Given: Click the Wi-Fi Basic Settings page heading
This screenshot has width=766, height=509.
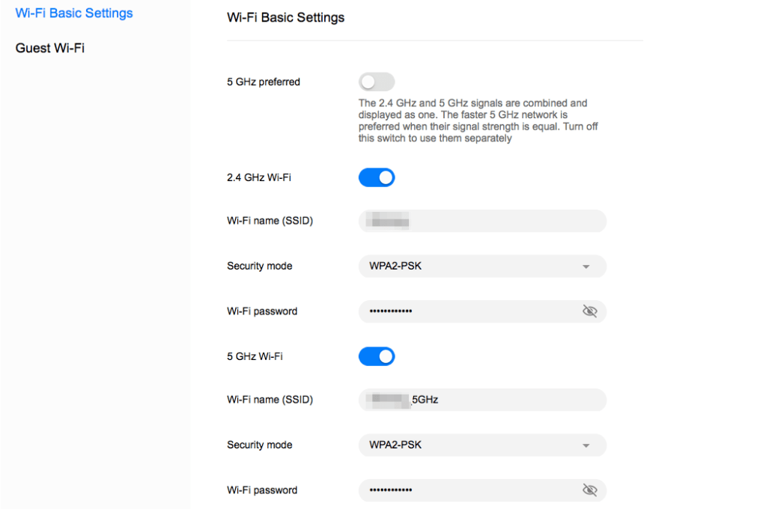Looking at the screenshot, I should 286,18.
